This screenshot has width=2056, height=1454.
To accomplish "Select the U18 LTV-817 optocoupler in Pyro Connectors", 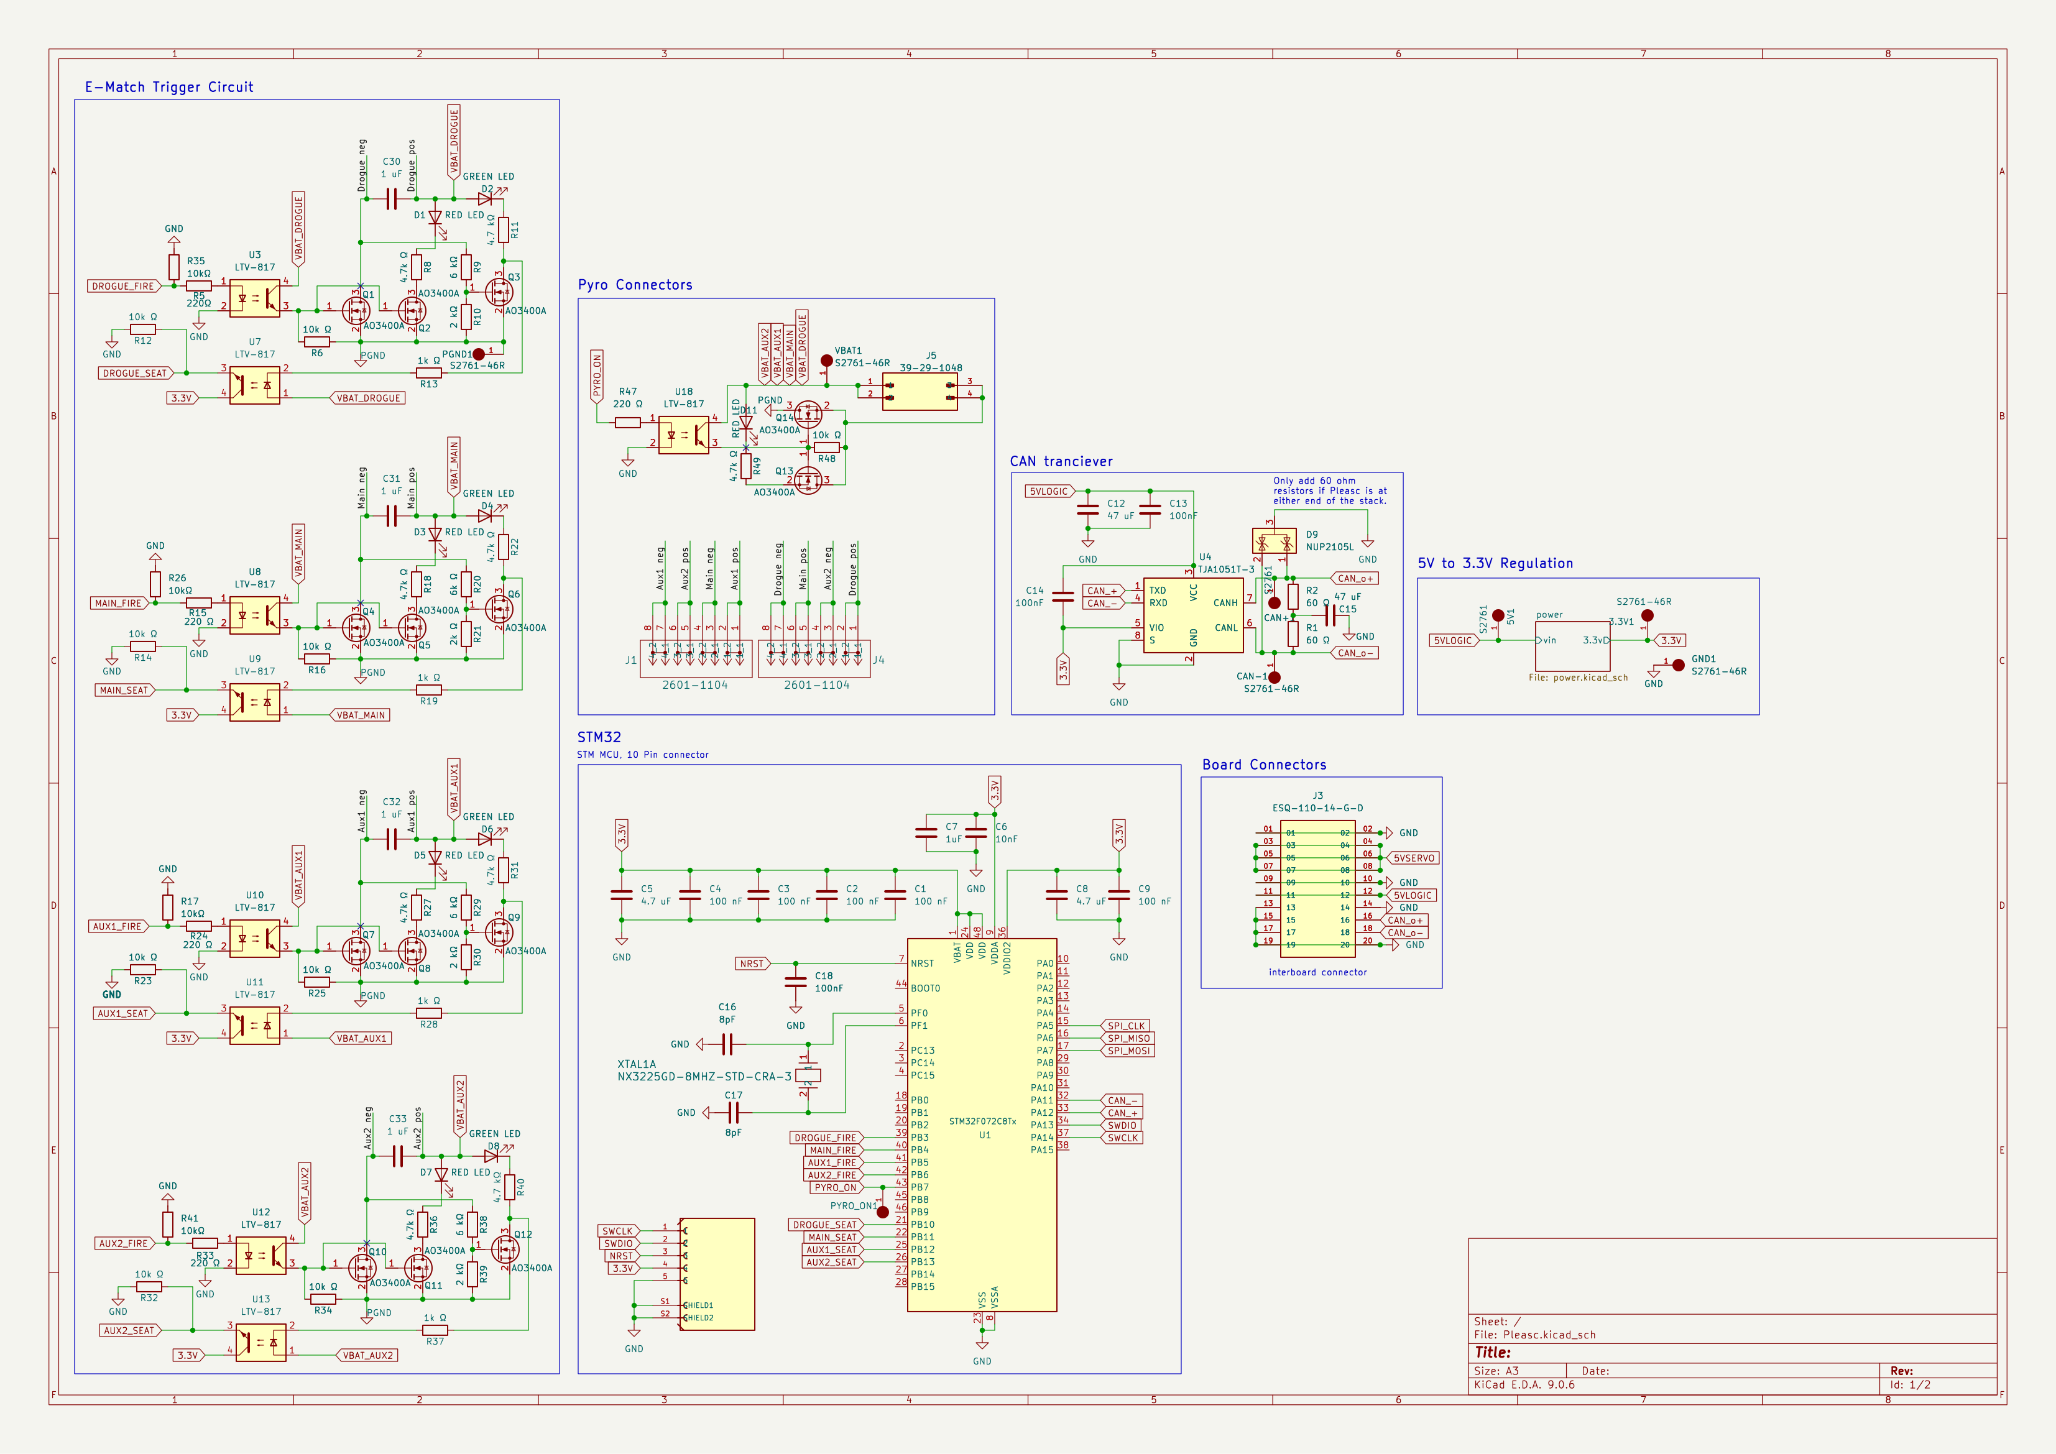I will tap(684, 435).
